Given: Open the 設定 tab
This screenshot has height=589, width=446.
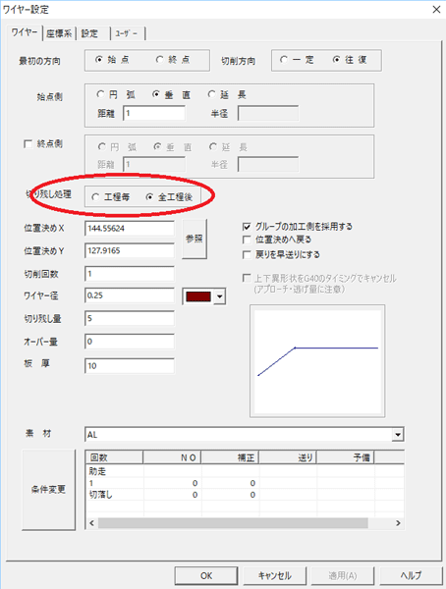Looking at the screenshot, I should [x=89, y=33].
